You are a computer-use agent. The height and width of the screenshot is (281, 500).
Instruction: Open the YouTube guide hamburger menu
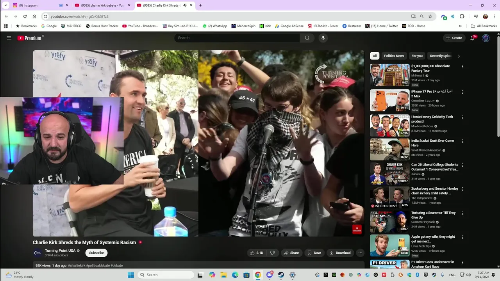pyautogui.click(x=9, y=38)
